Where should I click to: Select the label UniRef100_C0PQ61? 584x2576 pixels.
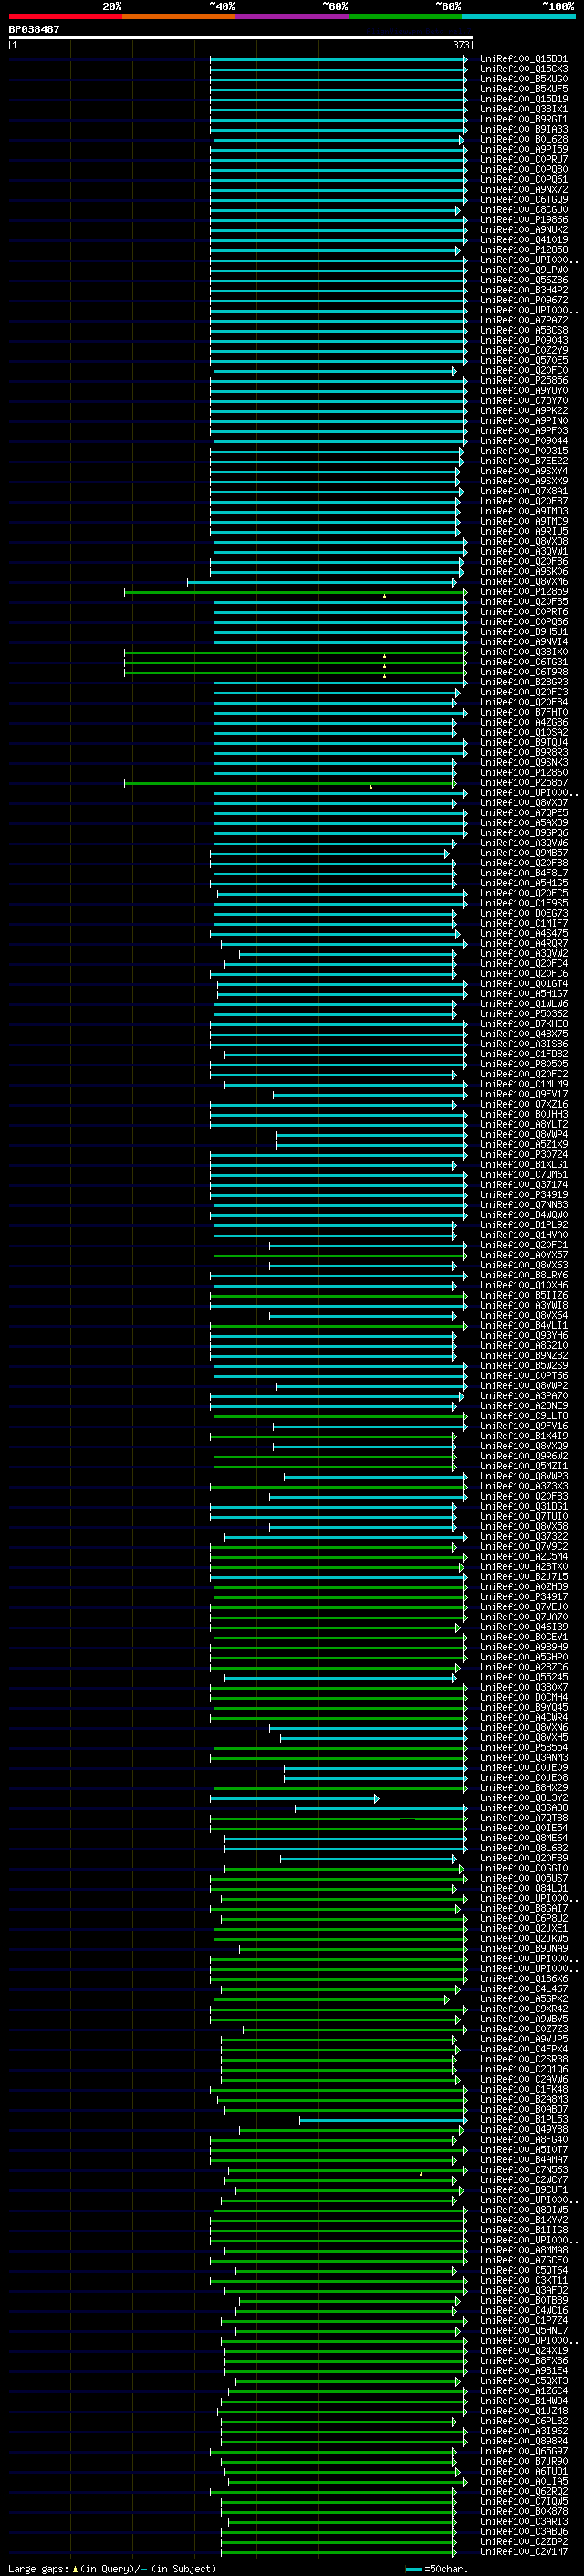(524, 179)
